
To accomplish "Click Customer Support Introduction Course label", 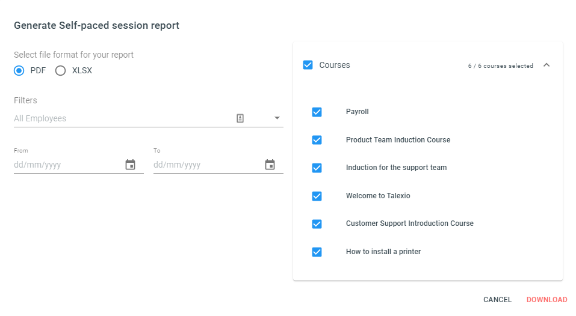I will [410, 223].
